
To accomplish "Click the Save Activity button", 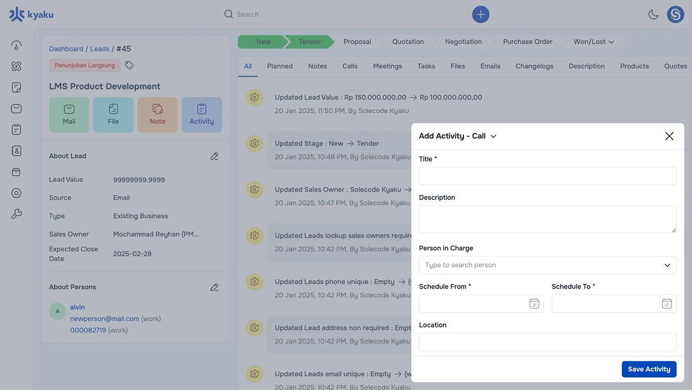I will (649, 369).
